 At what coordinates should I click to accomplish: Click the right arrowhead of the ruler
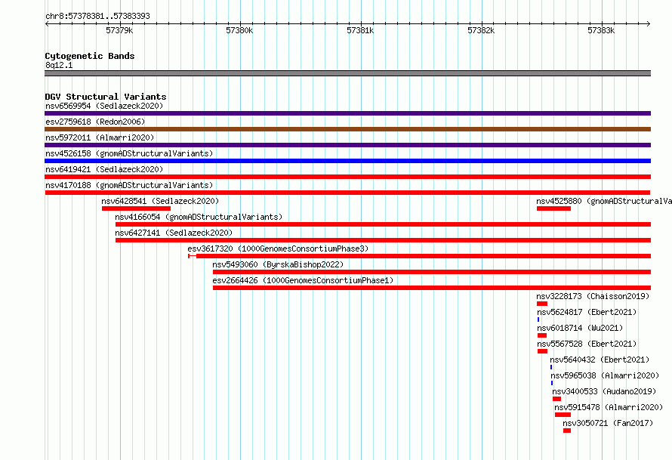coord(649,24)
